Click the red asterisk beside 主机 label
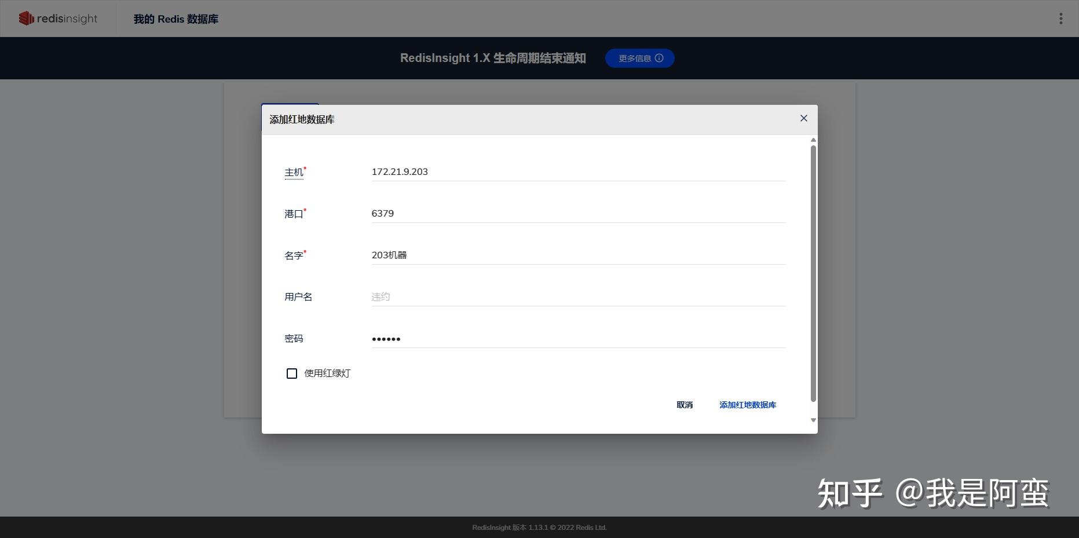The image size is (1079, 538). pyautogui.click(x=305, y=168)
